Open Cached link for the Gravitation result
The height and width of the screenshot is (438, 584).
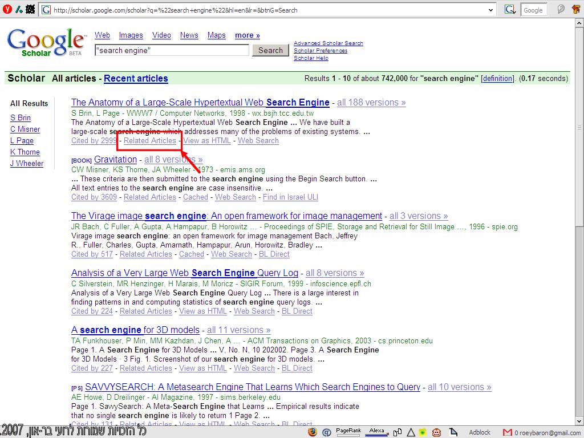(196, 197)
